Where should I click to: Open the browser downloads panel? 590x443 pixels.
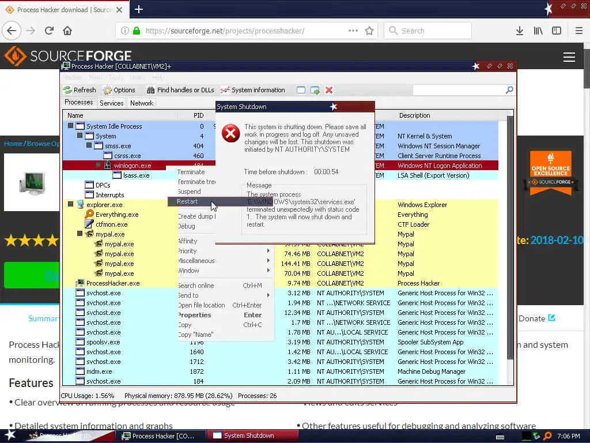520,31
